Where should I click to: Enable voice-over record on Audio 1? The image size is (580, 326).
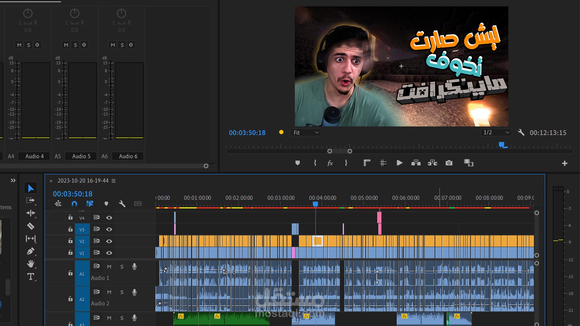134,267
